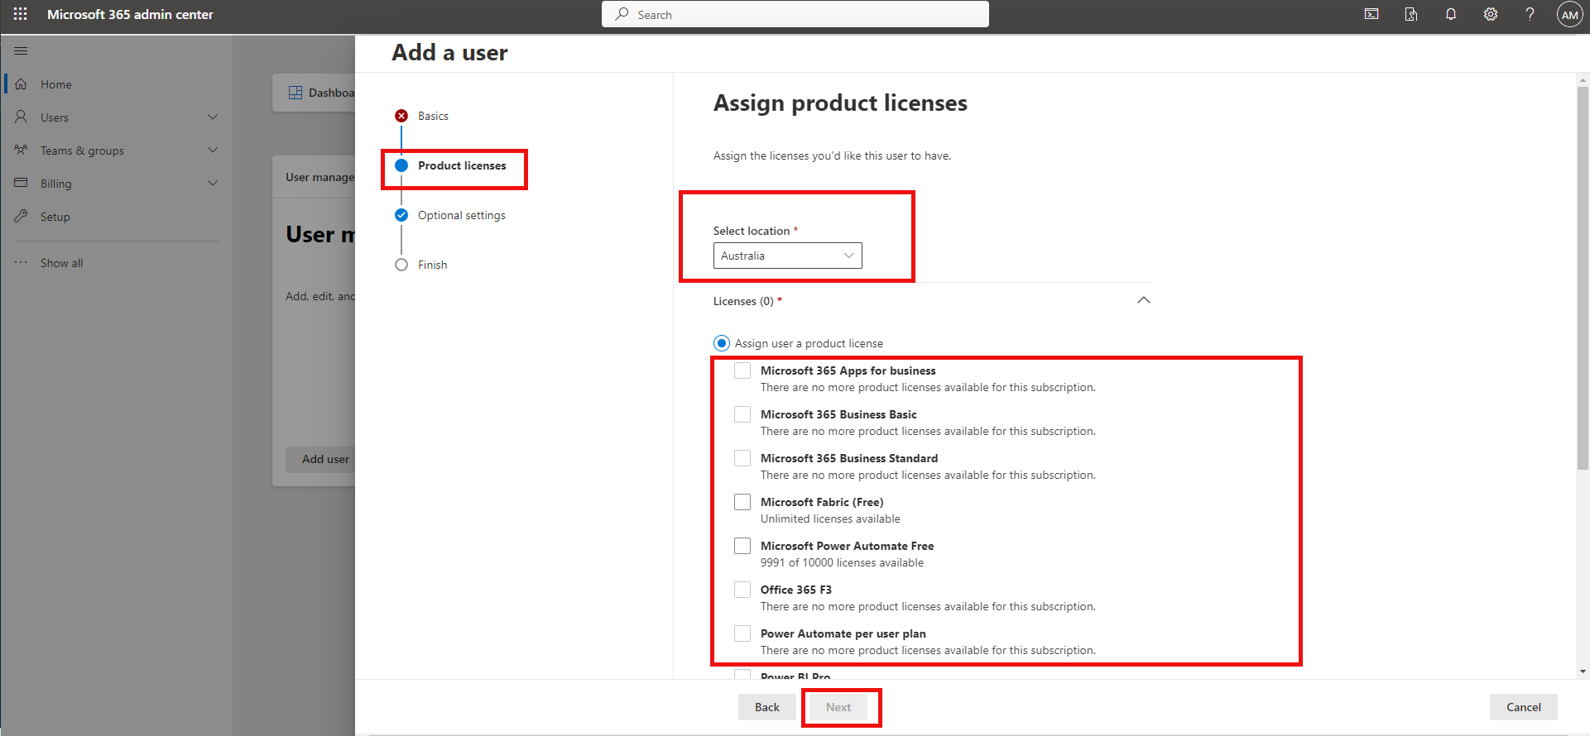This screenshot has height=736, width=1590.
Task: Click the Users person icon
Action: pos(21,117)
